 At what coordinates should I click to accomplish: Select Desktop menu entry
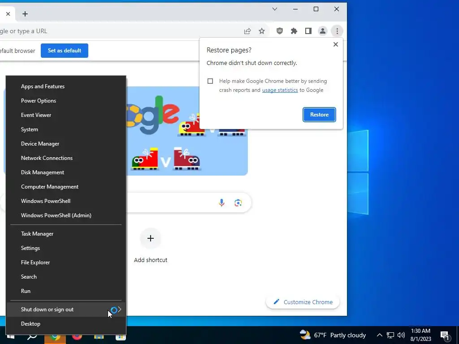(66, 324)
